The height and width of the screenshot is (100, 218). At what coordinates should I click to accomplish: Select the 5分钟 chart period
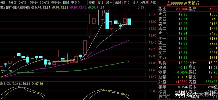pos(22,2)
